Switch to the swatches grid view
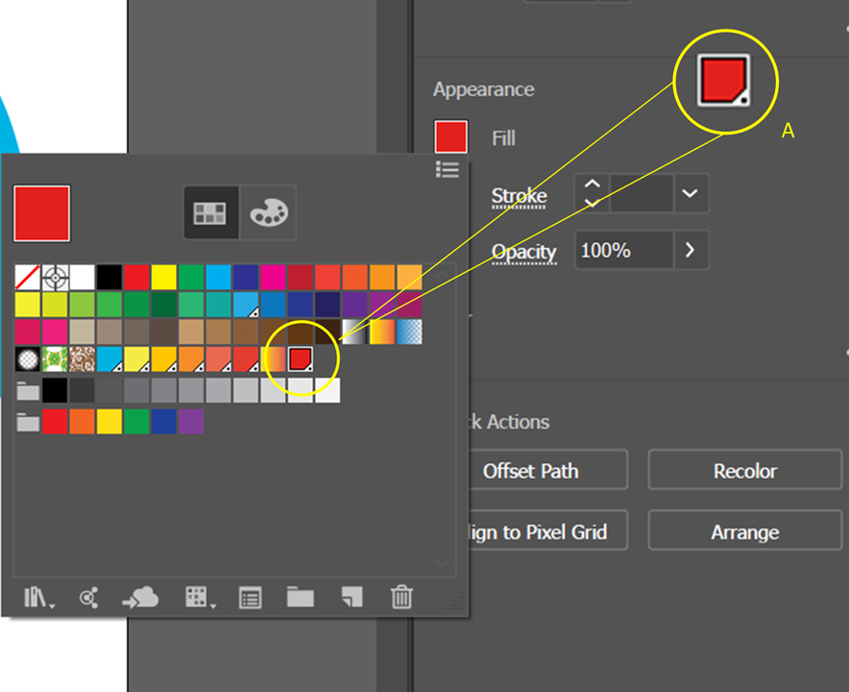The width and height of the screenshot is (849, 692). coord(210,212)
